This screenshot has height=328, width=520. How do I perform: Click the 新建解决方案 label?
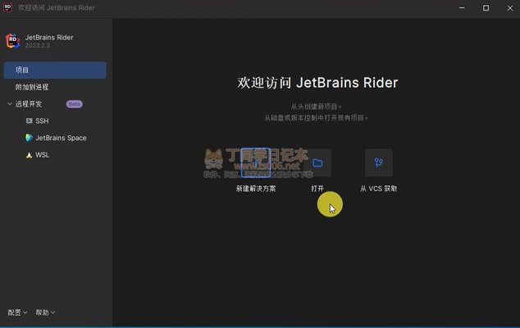[x=256, y=189]
